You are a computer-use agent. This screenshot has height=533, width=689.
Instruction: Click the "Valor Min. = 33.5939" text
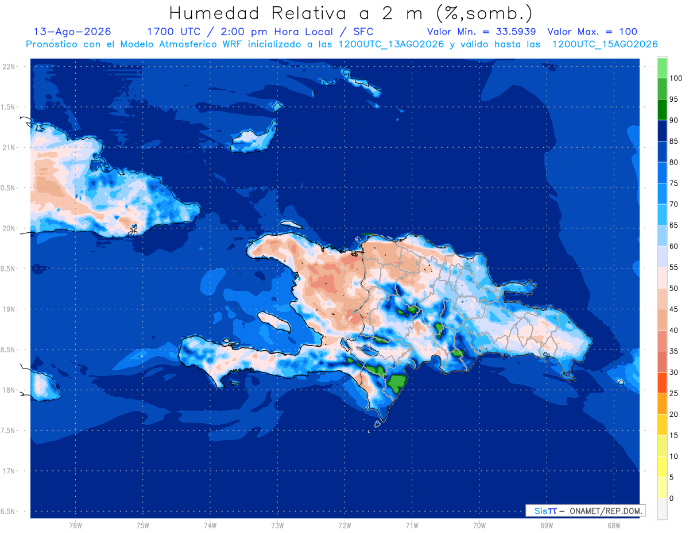click(x=482, y=32)
